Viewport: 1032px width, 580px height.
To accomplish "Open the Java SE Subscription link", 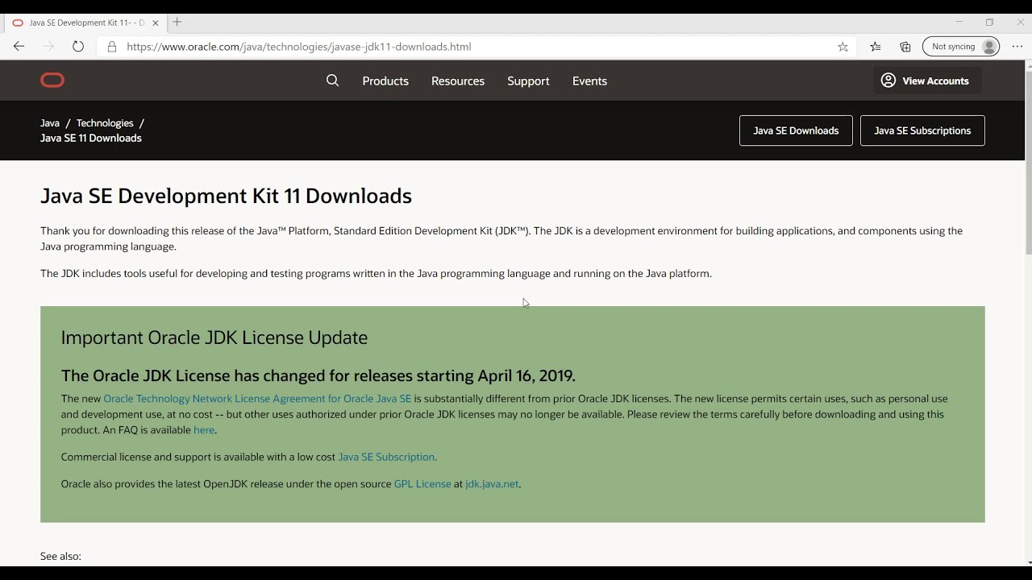I will (x=386, y=457).
